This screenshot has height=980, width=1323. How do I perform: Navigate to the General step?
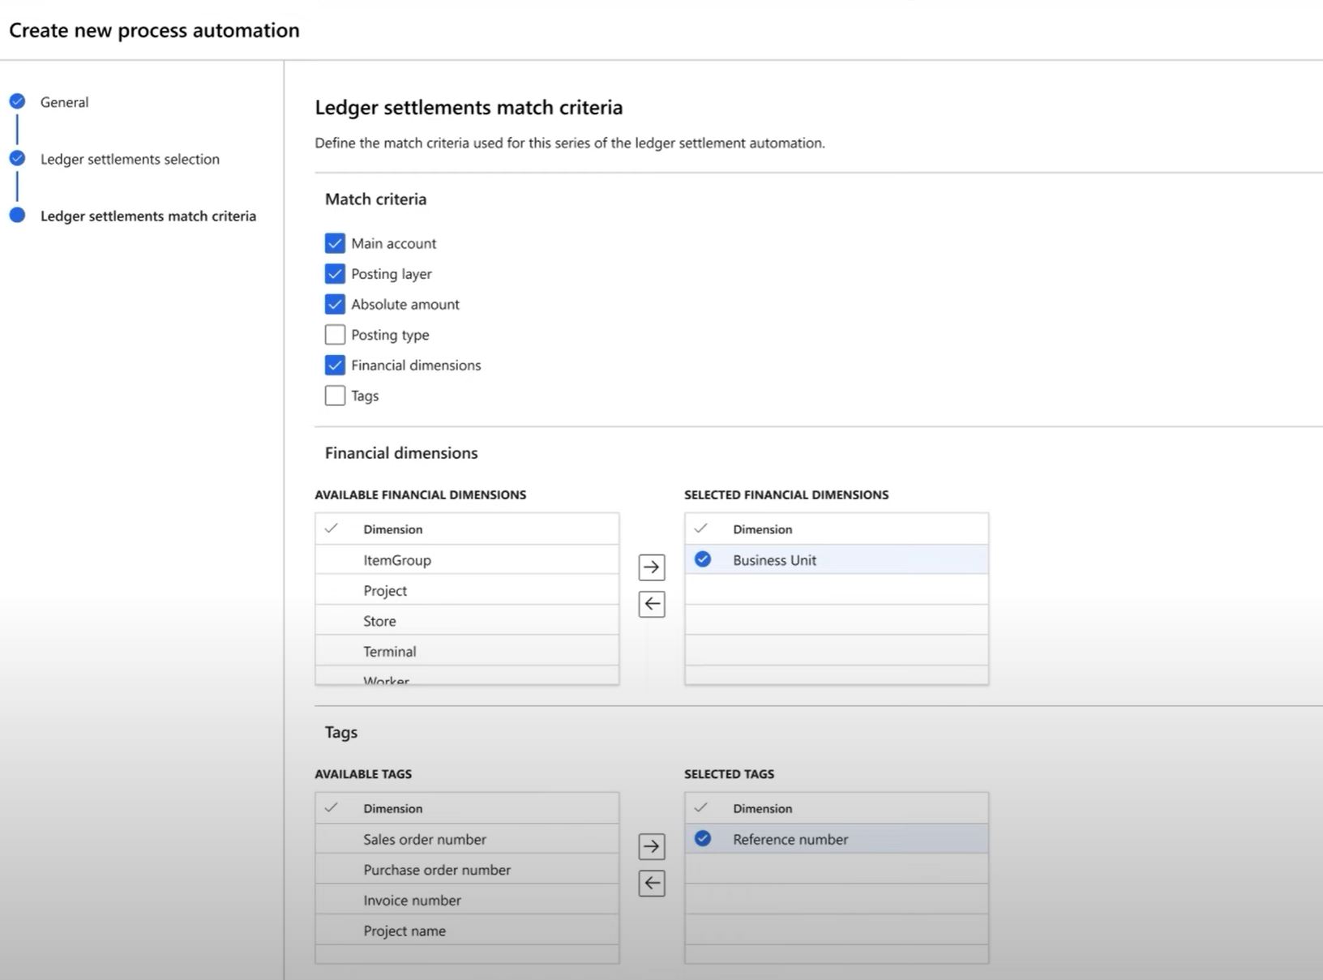coord(64,101)
